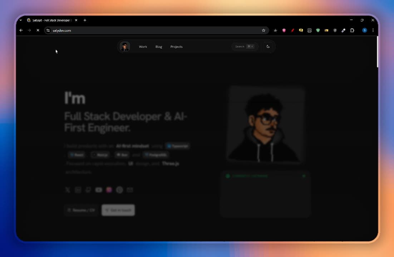The image size is (394, 257).
Task: Click the Full Stack Developer heading
Action: [125, 122]
